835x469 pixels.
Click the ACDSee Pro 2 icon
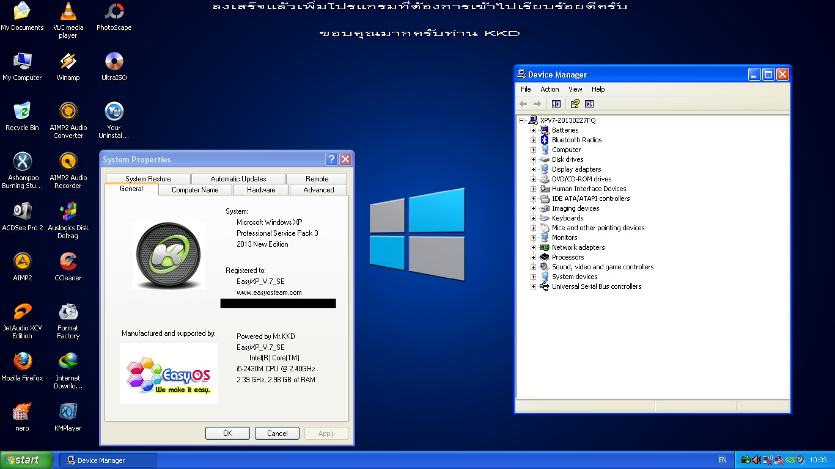pyautogui.click(x=22, y=217)
